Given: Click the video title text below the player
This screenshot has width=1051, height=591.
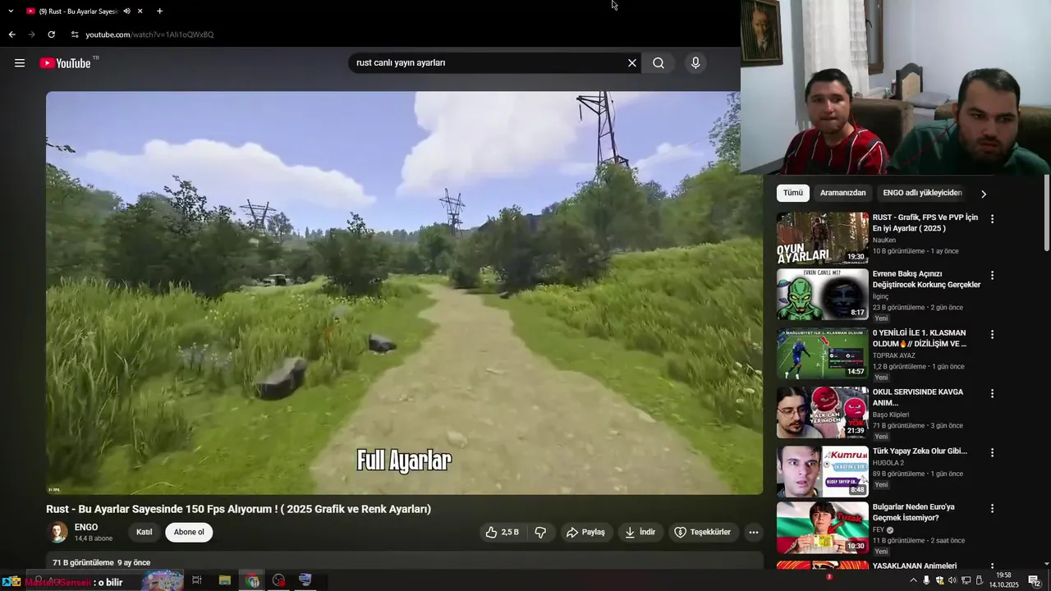Looking at the screenshot, I should [238, 509].
